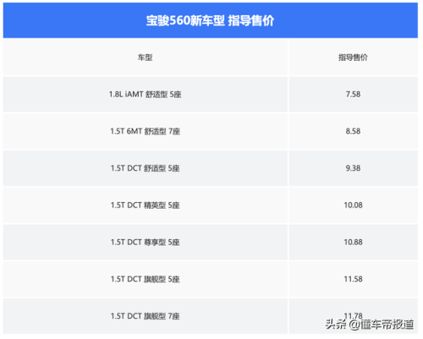Select the row 1.5T DCT 旗舰型 7座
This screenshot has height=339, width=423.
[146, 316]
